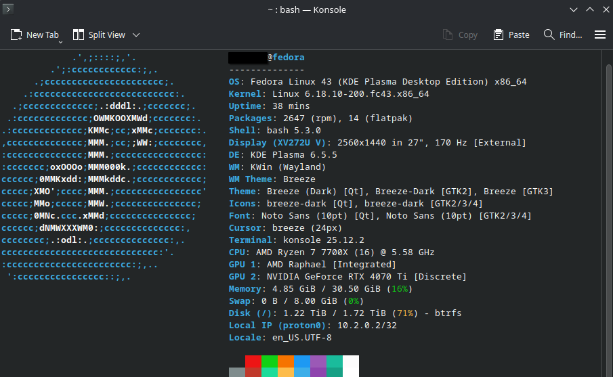Click the memory usage '16%' value
Screen dimensions: 613x377
pos(399,289)
